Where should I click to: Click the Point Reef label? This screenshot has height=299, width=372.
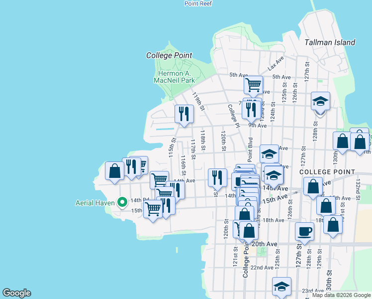198,3
